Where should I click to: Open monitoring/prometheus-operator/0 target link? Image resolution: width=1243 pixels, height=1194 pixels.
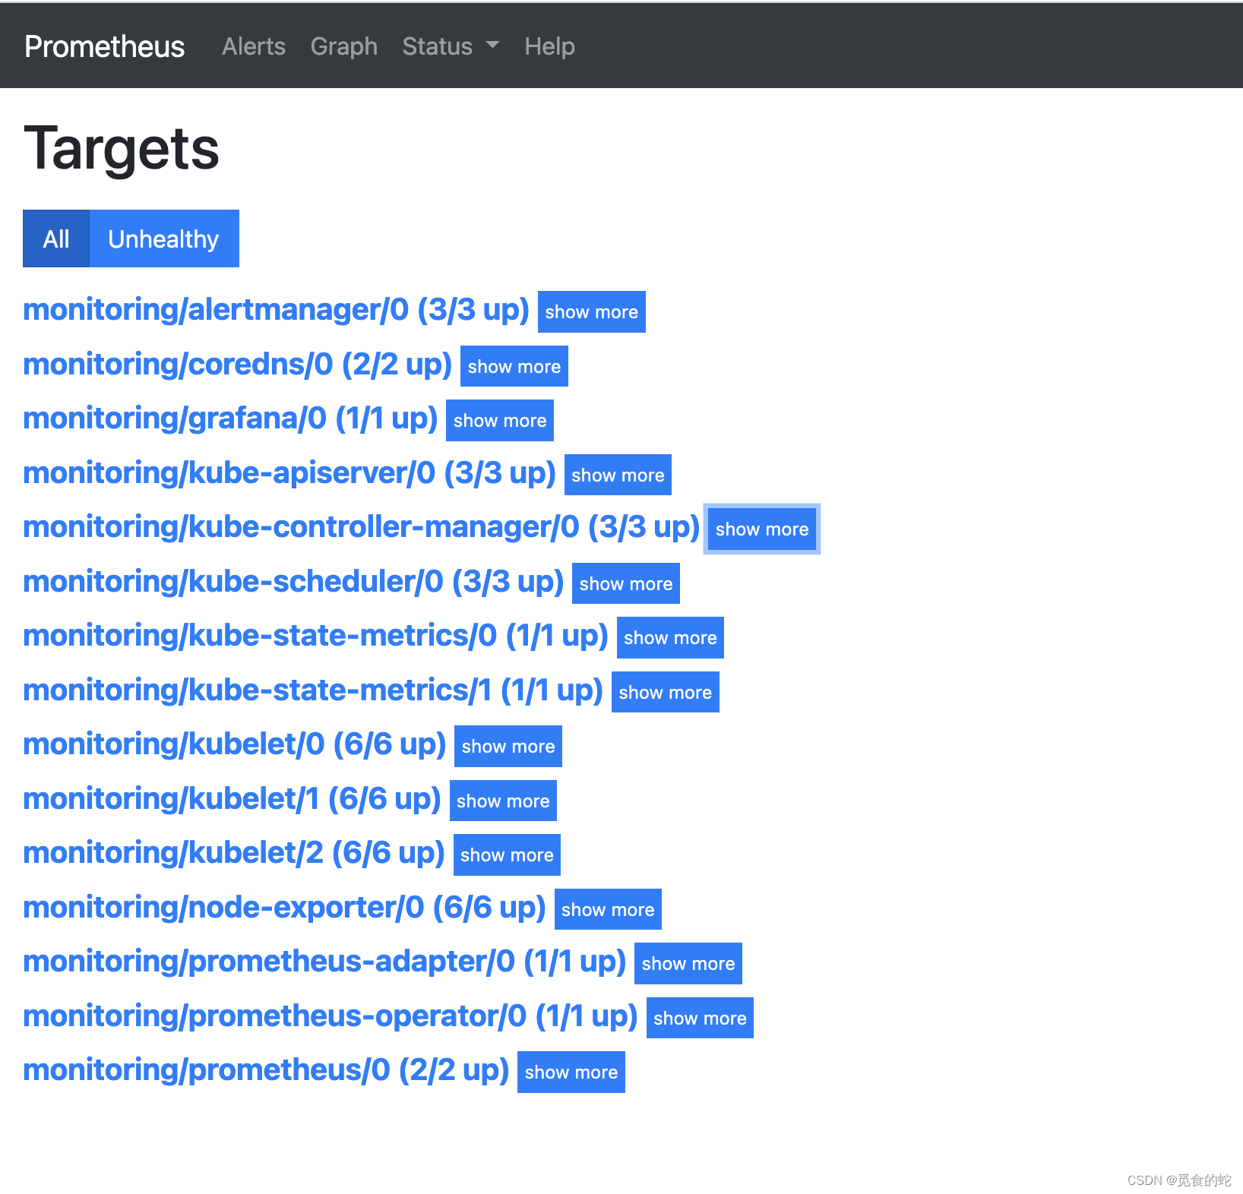pyautogui.click(x=331, y=1016)
